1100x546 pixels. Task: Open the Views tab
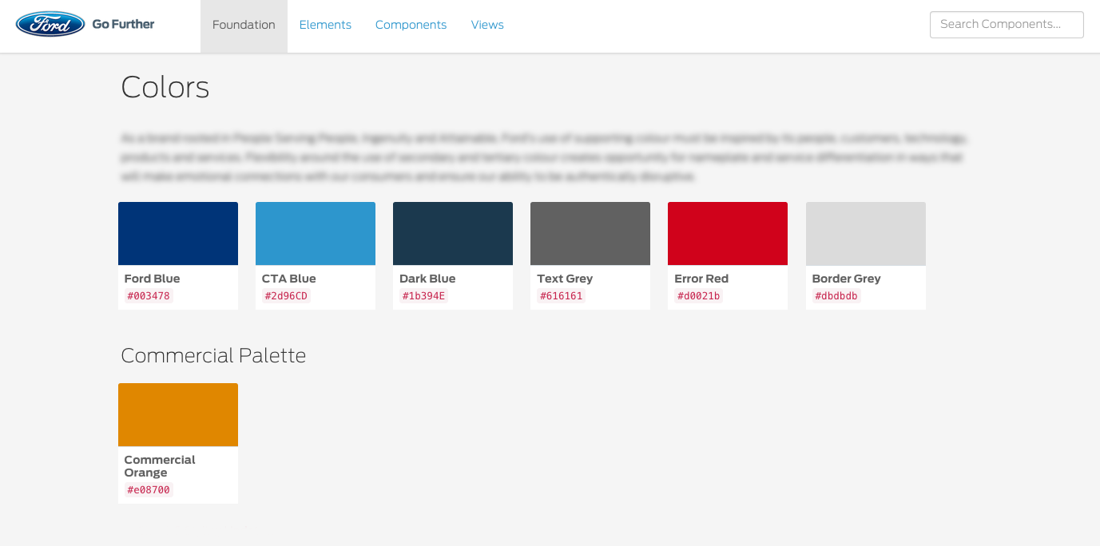tap(487, 25)
